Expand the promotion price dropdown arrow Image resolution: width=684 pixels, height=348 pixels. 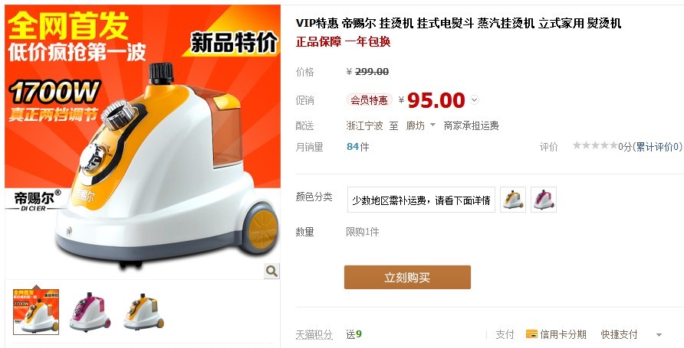(475, 100)
